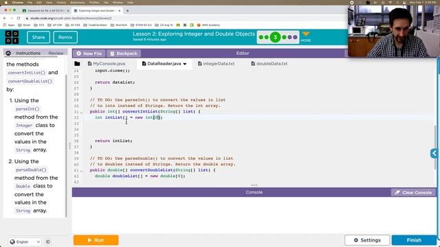Image resolution: width=440 pixels, height=247 pixels.
Task: Open the Borah bookmark folder
Action: coord(24,25)
